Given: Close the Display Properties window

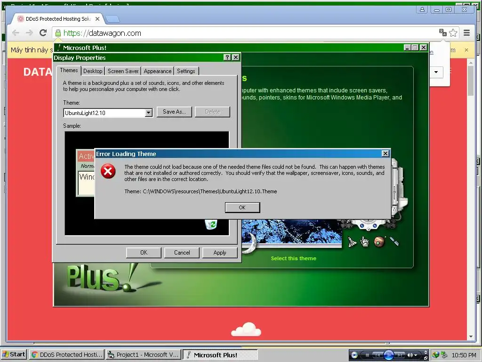Looking at the screenshot, I should [236, 57].
